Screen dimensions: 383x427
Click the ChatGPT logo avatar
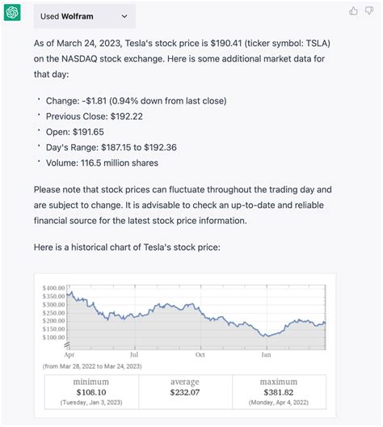point(12,12)
